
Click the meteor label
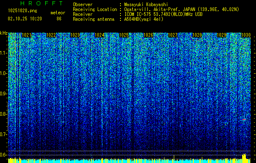58,13
